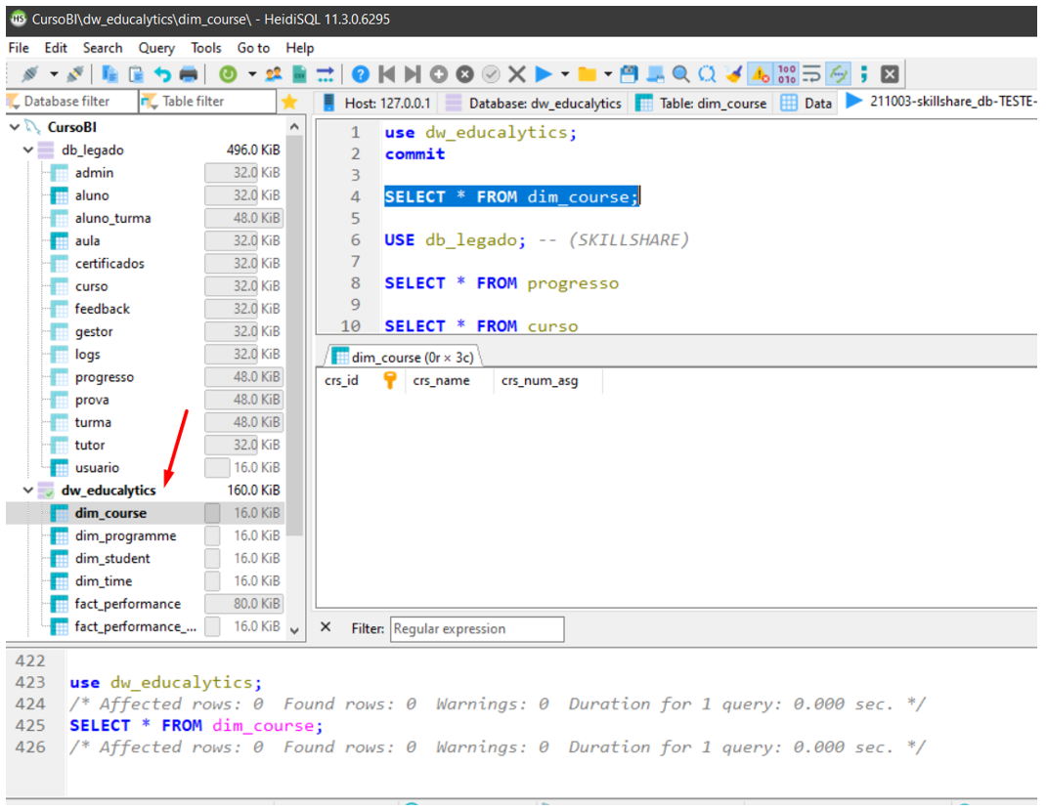Image resolution: width=1046 pixels, height=810 pixels.
Task: Click the disconnect plug icon
Action: coord(75,74)
